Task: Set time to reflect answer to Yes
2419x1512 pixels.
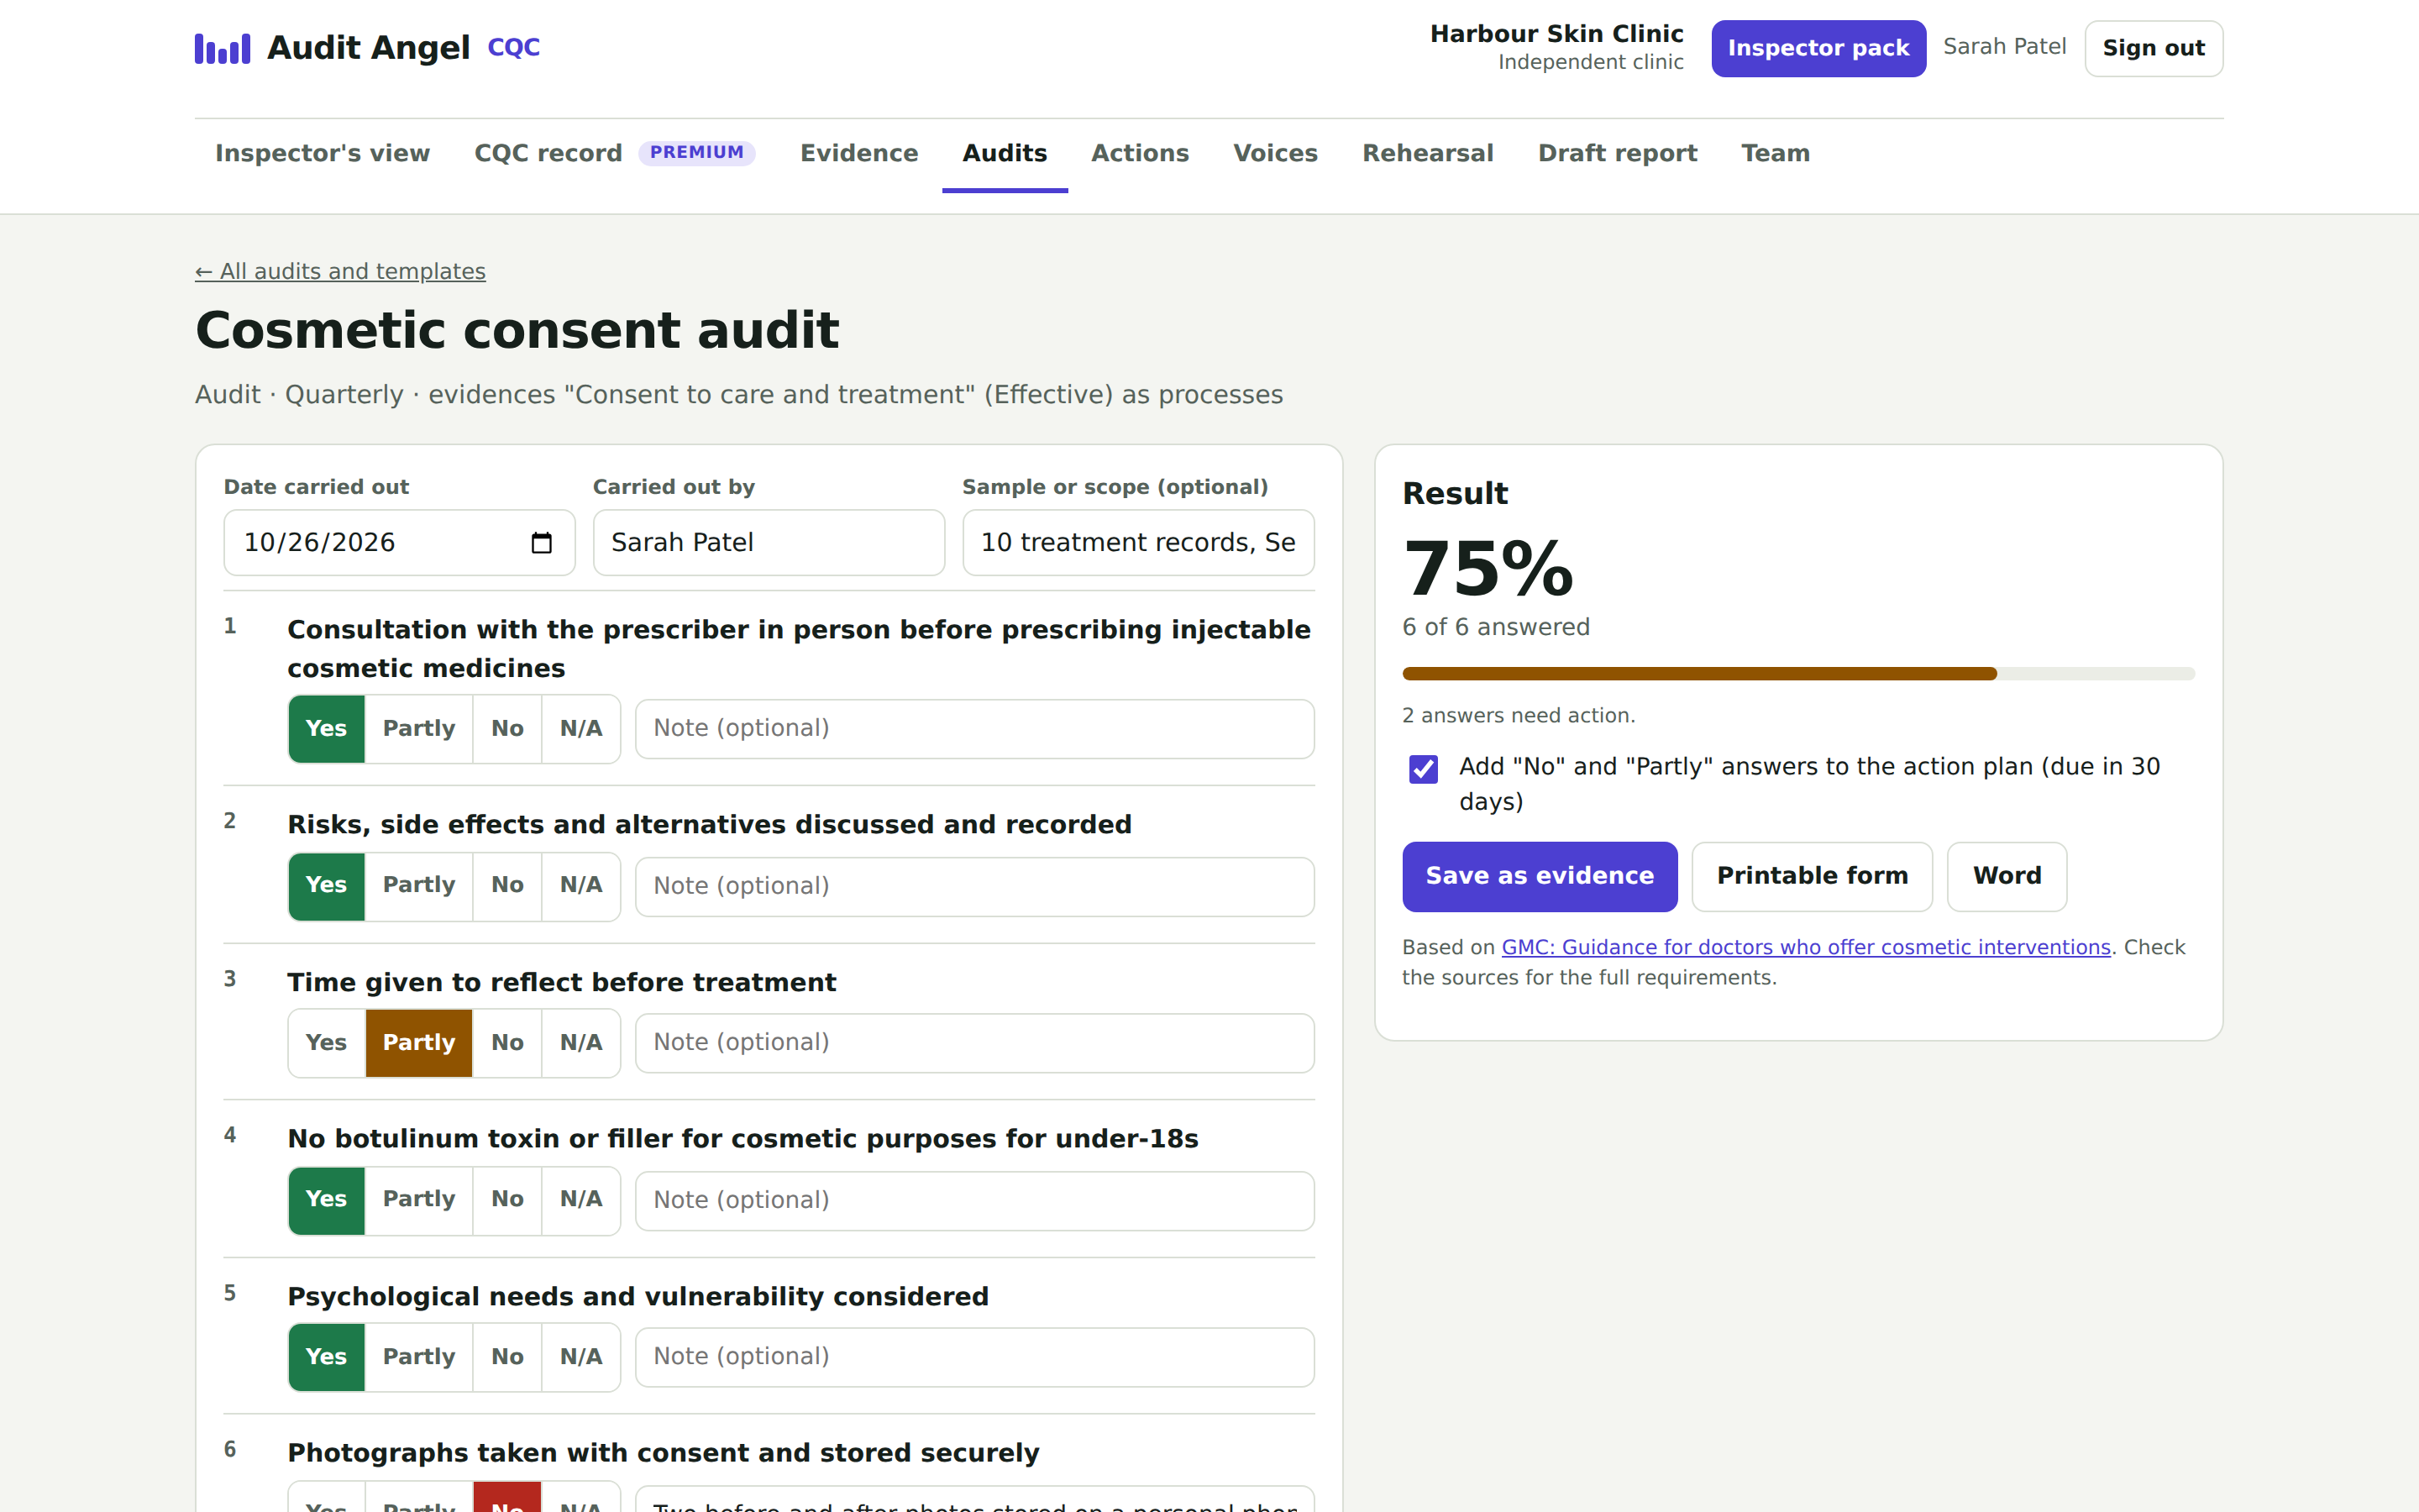Action: coord(327,1043)
